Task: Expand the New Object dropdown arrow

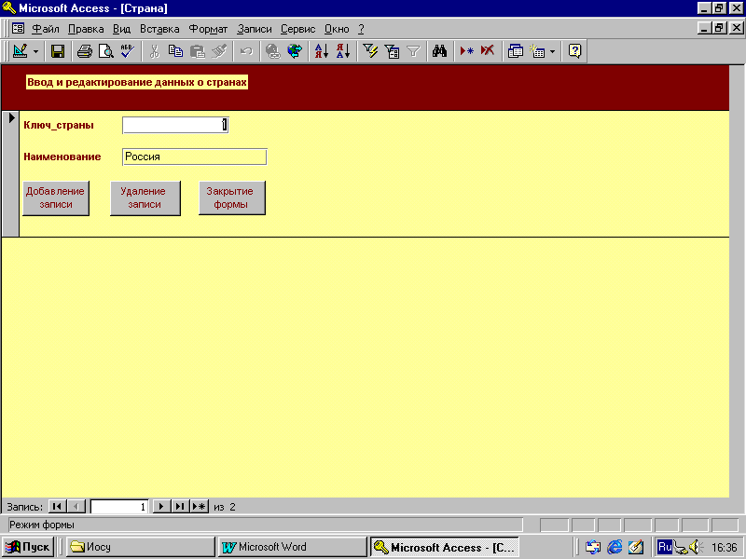Action: [552, 51]
